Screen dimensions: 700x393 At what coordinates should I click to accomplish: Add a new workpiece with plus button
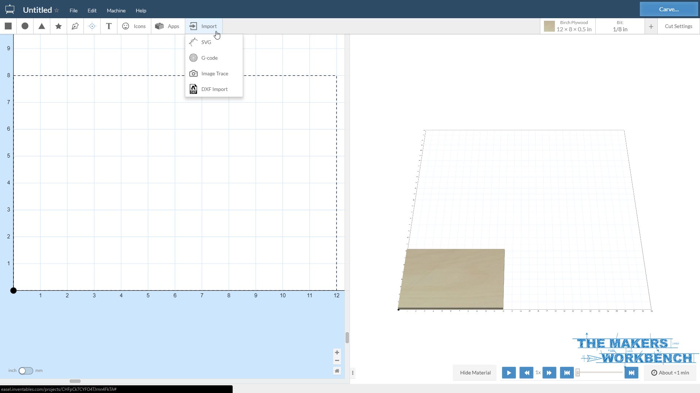(651, 26)
